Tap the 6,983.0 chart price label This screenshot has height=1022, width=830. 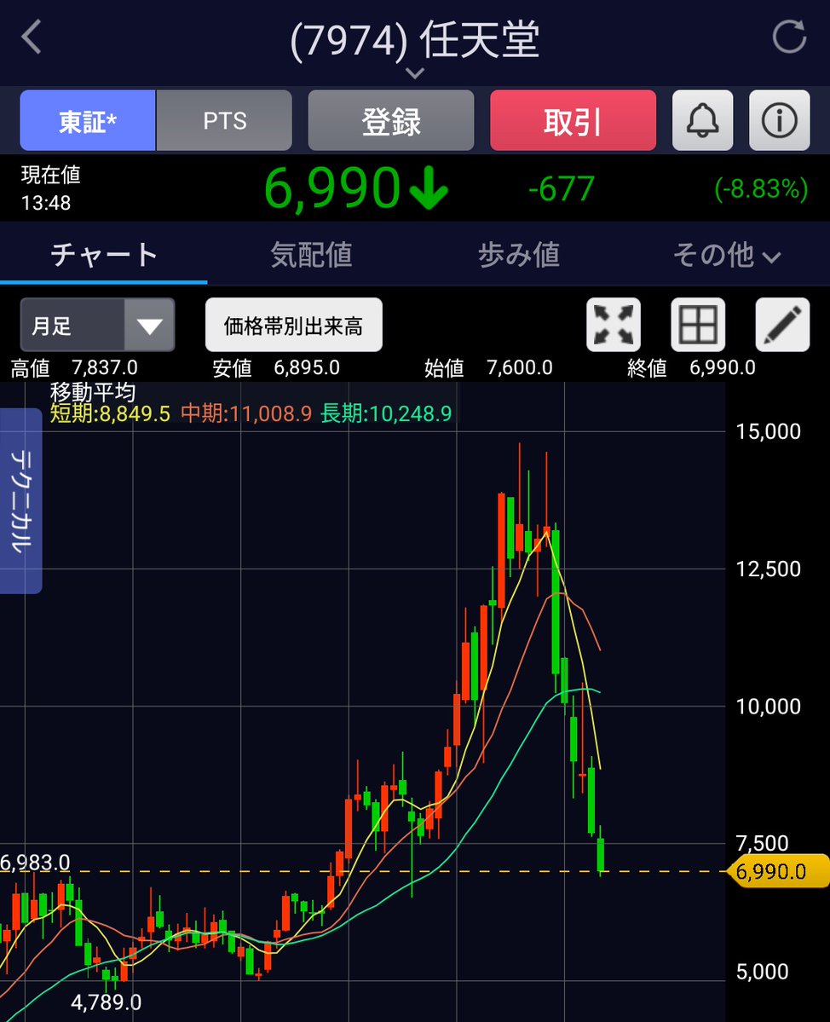click(35, 863)
